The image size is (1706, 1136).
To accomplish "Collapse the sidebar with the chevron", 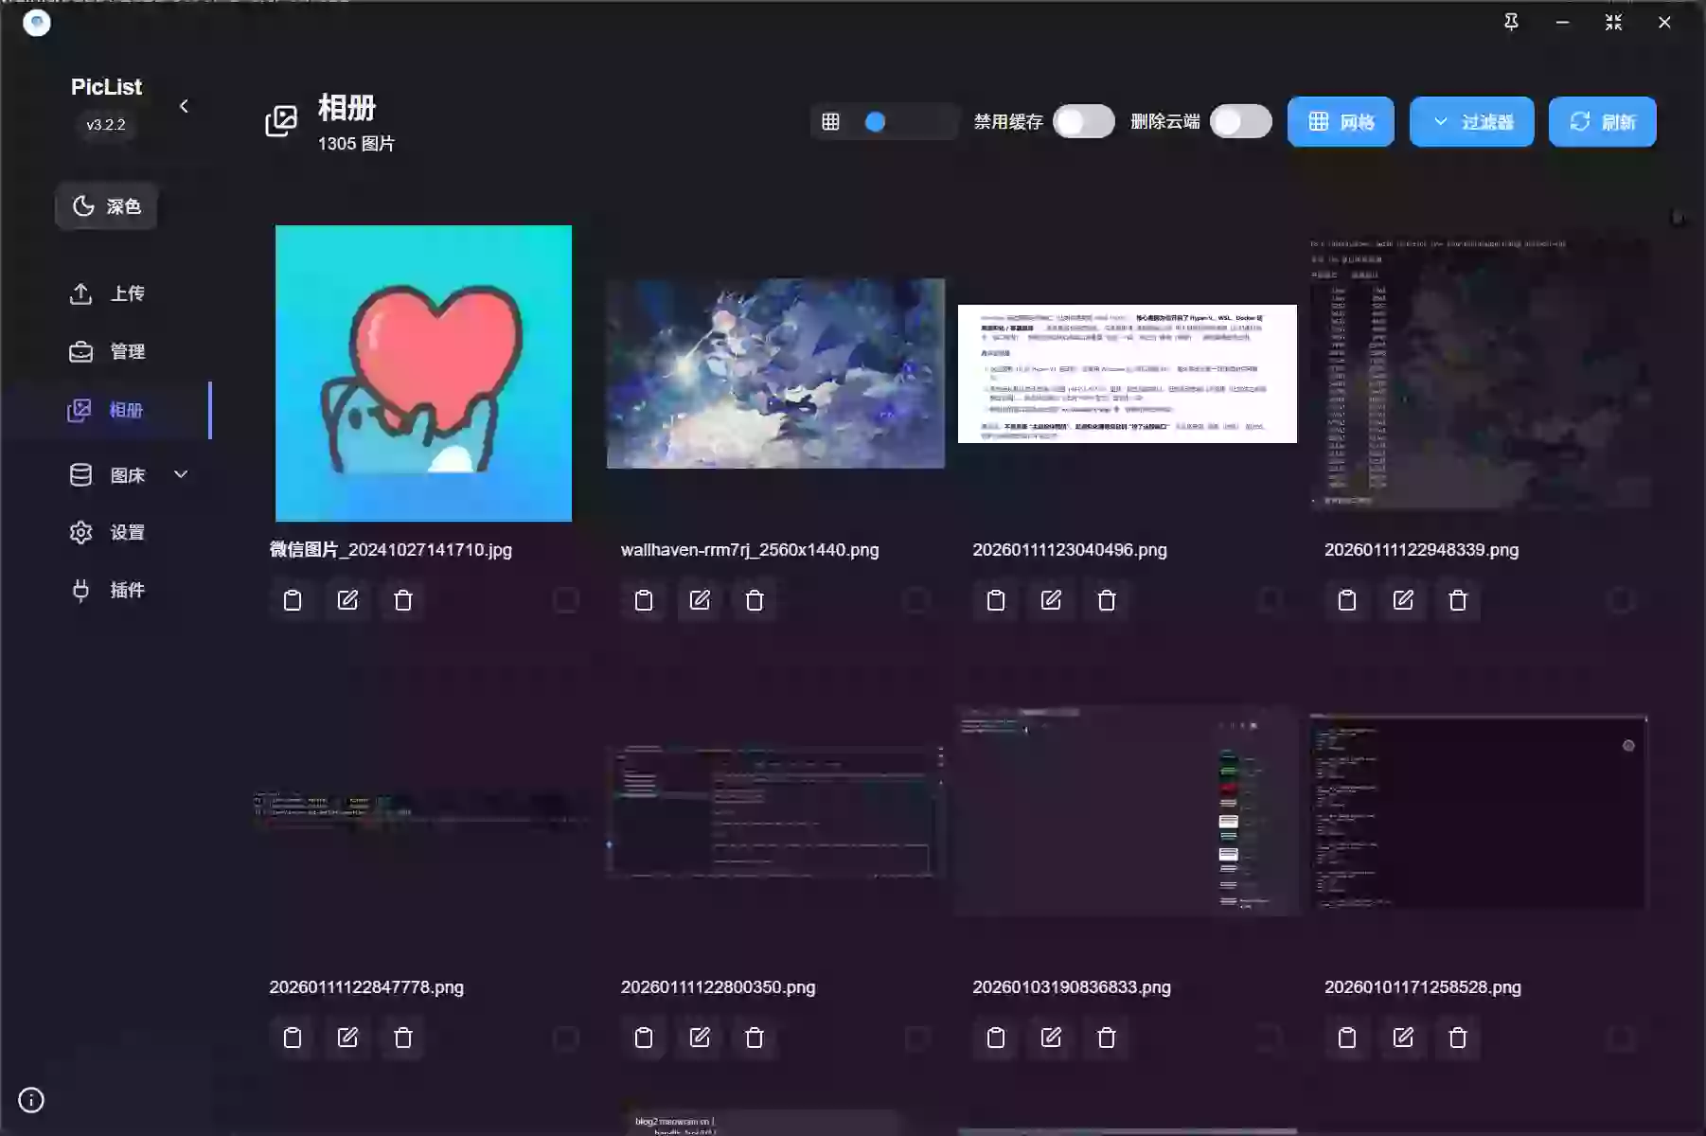I will tap(184, 106).
